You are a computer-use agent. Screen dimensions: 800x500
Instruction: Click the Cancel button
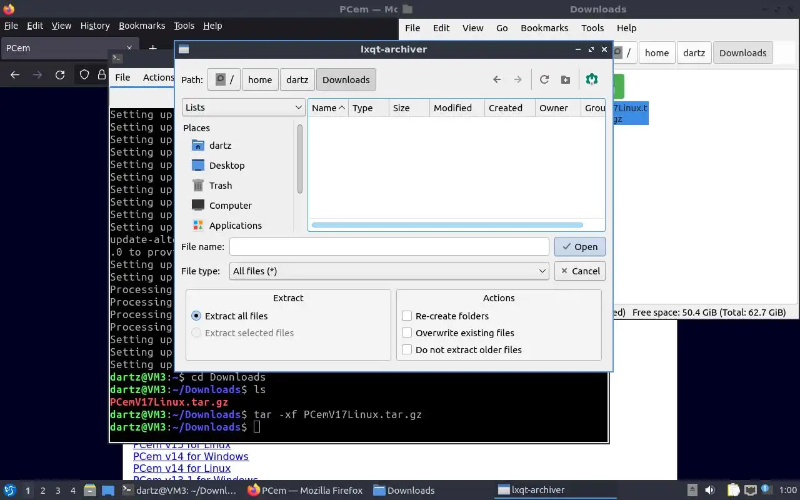click(x=580, y=271)
